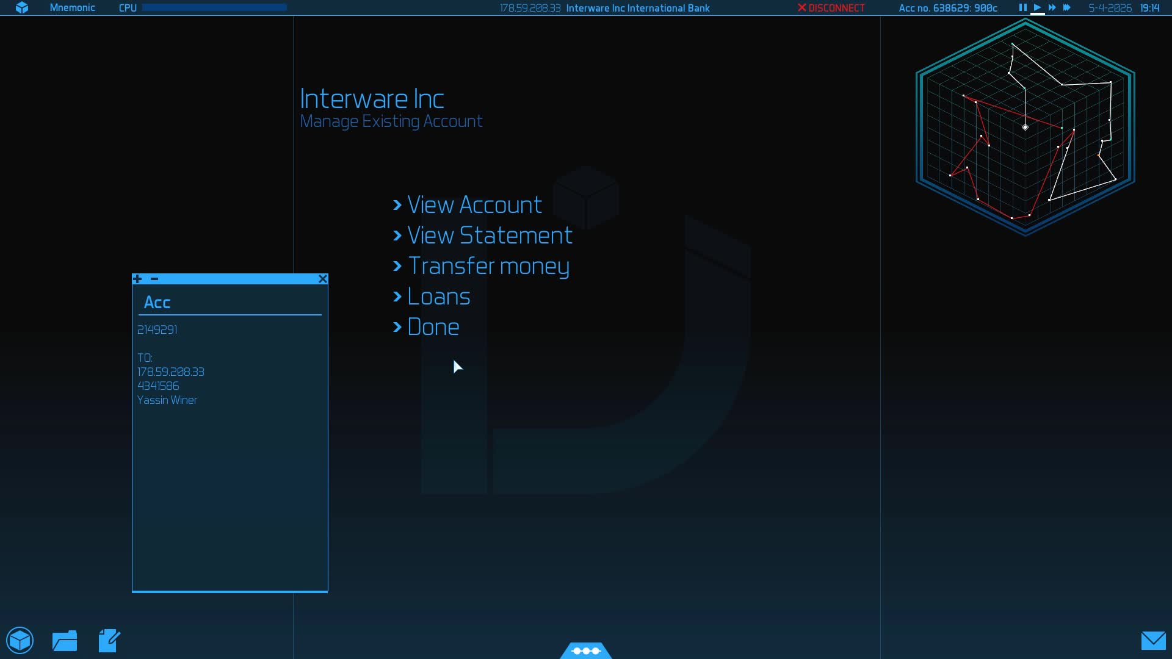Click the minus icon on Acc note window
This screenshot has height=659, width=1172.
pos(154,279)
